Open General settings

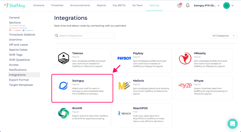[x=14, y=18]
